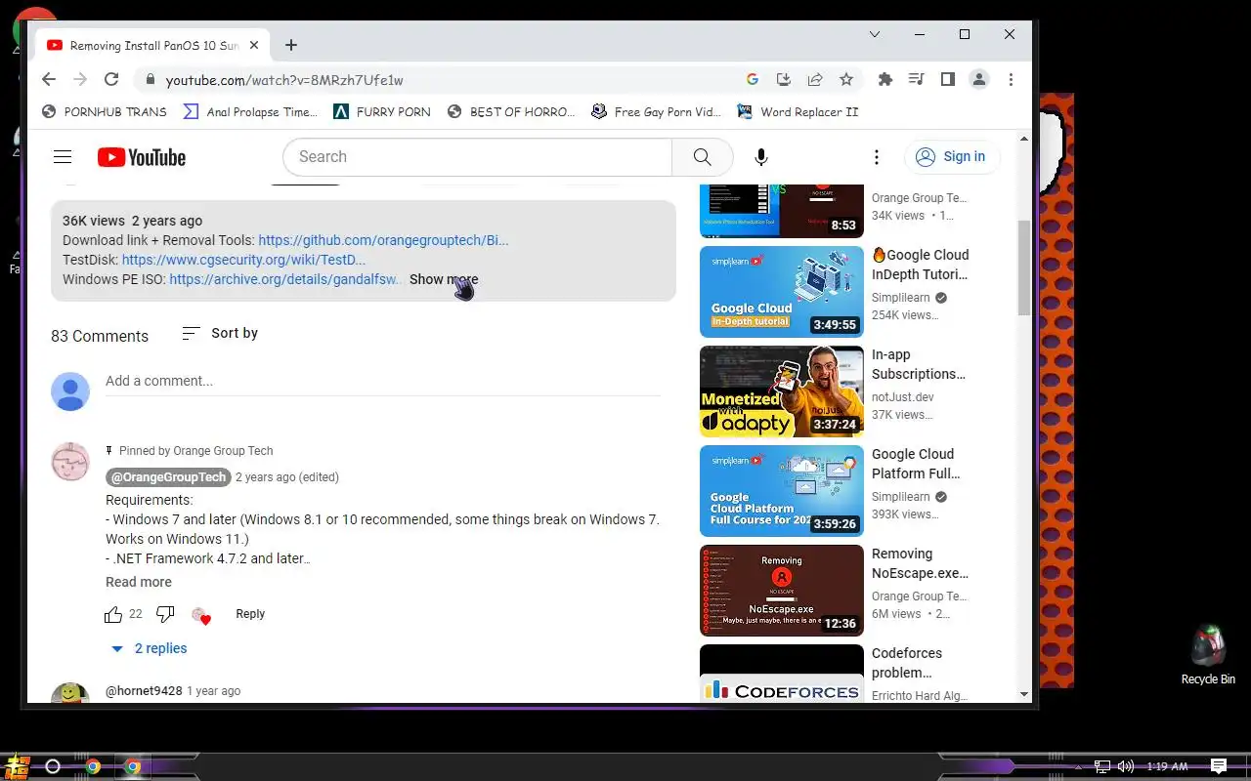Open the @hornet9428 commenter profile
1251x781 pixels.
[x=144, y=691]
